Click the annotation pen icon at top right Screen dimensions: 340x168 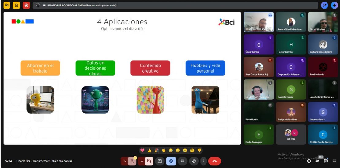click(324, 5)
